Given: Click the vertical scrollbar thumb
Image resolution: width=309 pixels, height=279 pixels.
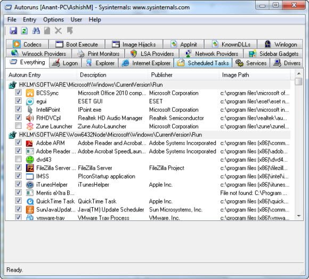Looking at the screenshot, I should click(x=299, y=81).
